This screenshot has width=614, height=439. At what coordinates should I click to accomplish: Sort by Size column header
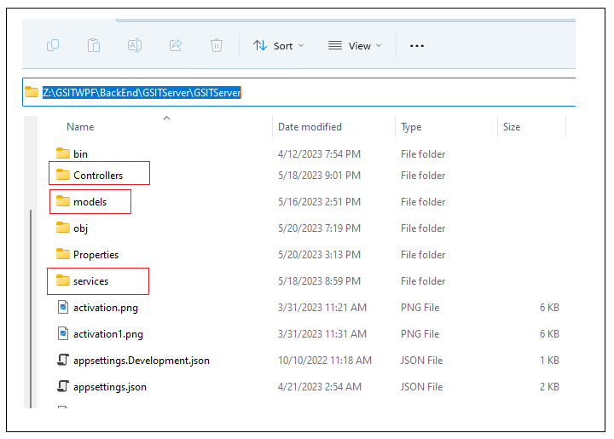pos(512,127)
